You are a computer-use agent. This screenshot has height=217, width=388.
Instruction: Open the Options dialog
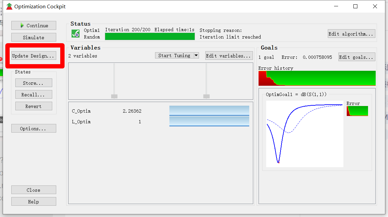click(x=34, y=129)
